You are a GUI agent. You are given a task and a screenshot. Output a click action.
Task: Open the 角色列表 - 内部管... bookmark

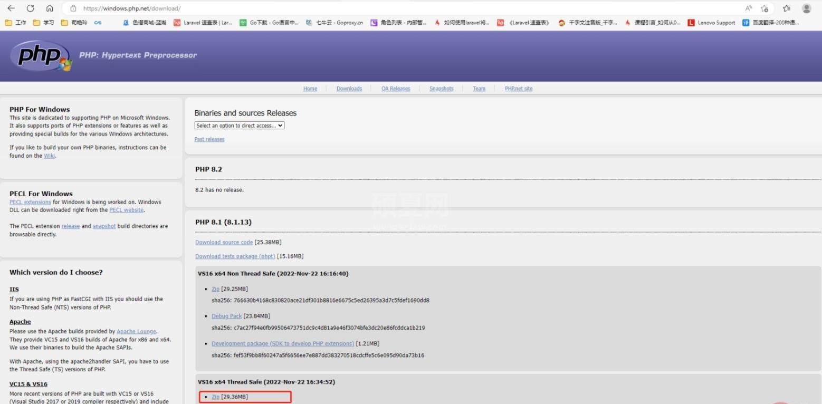(399, 23)
